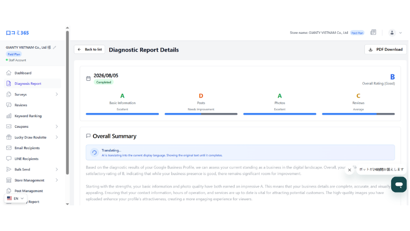The image size is (410, 231).
Task: Select Diagnosis Report in sidebar
Action: click(33, 84)
